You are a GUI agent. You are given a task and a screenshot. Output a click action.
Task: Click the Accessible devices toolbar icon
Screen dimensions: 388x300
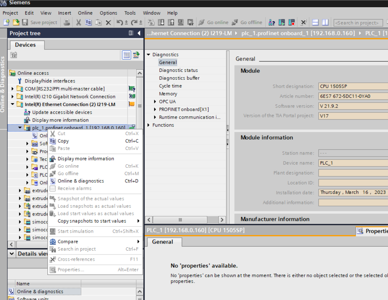271,22
